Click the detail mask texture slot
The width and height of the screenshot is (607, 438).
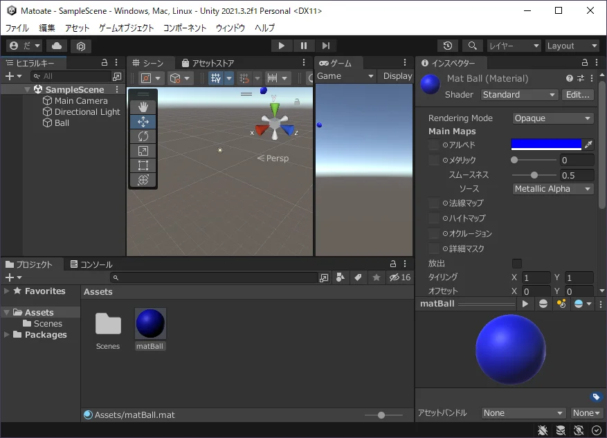click(x=433, y=248)
